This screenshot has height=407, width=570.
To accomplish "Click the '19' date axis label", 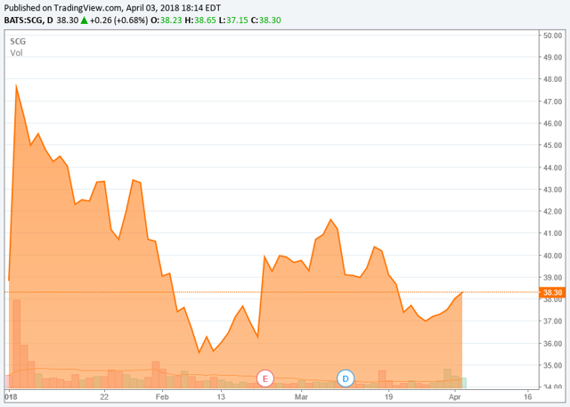I will [x=388, y=396].
